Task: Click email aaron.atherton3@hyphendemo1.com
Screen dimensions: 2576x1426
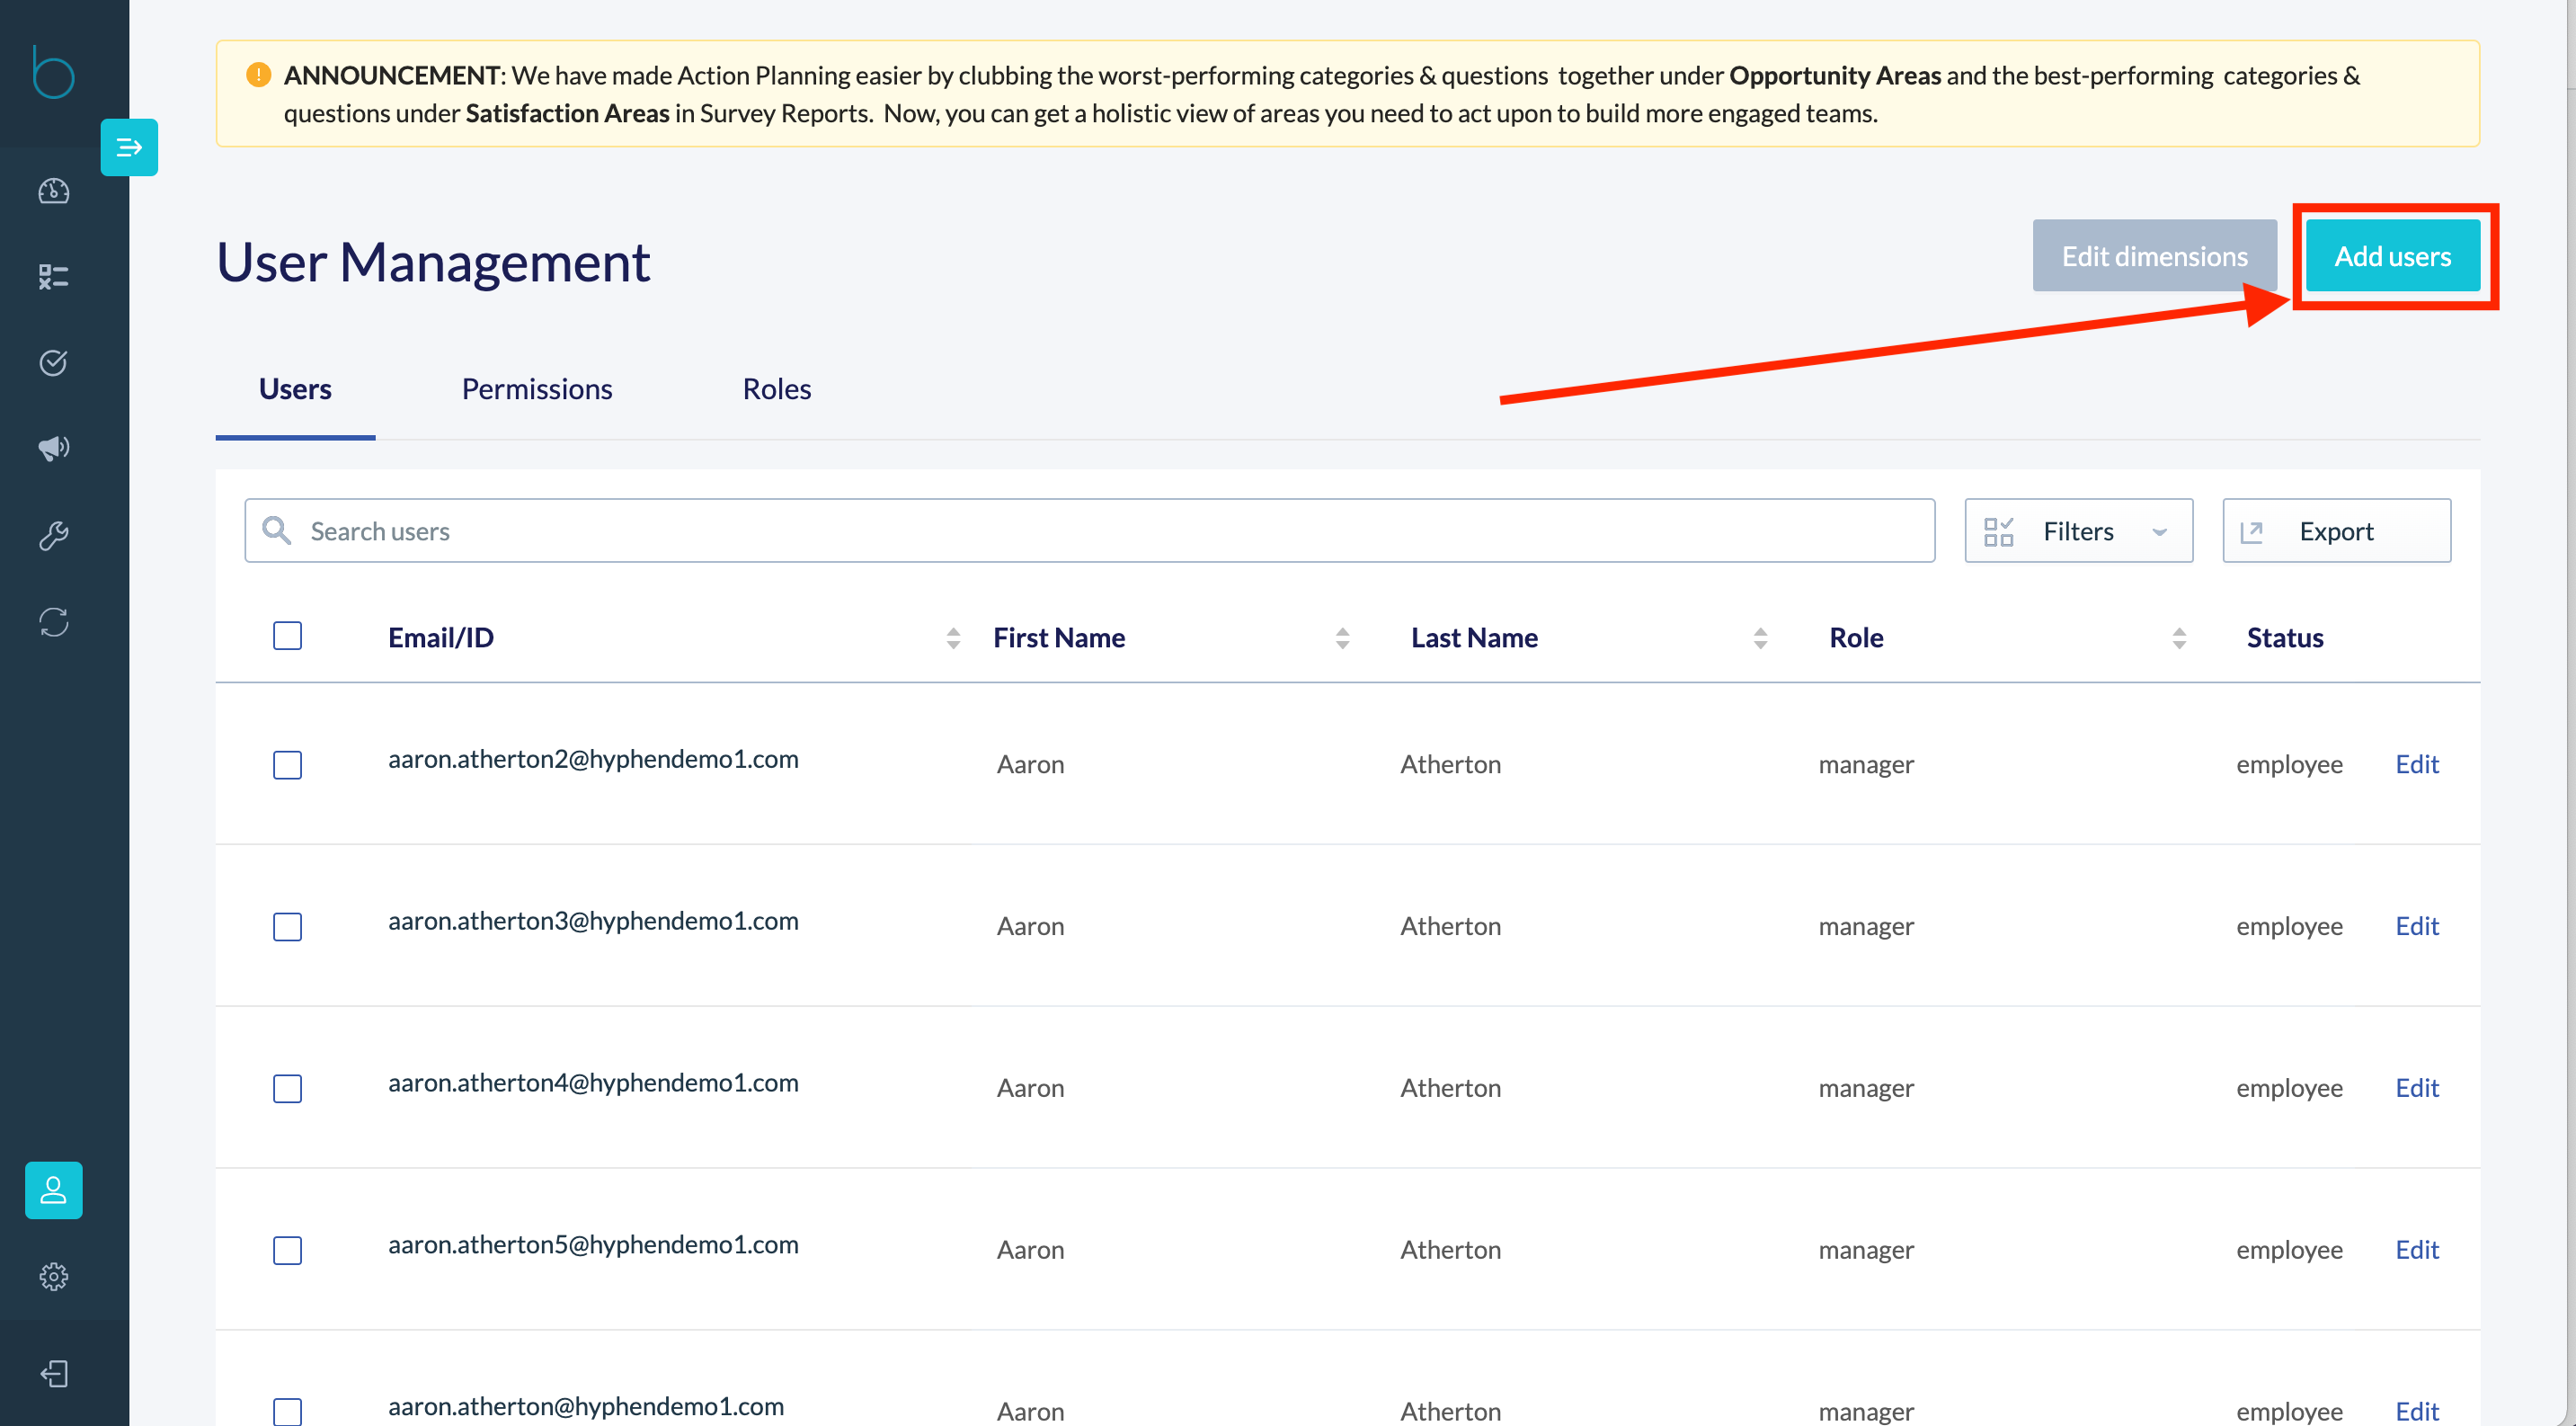Action: [593, 921]
